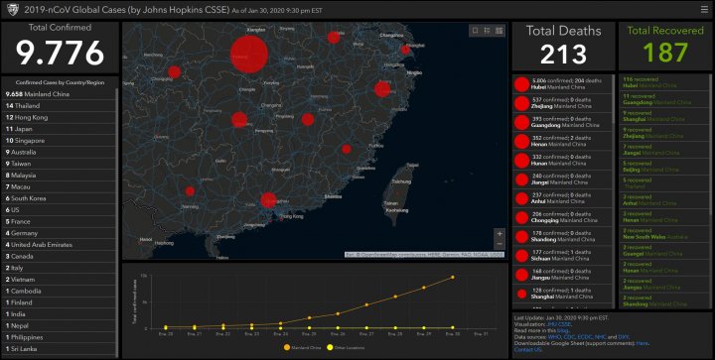
Task: Select '9.658 Mainland China' in country list
Action: [x=59, y=94]
